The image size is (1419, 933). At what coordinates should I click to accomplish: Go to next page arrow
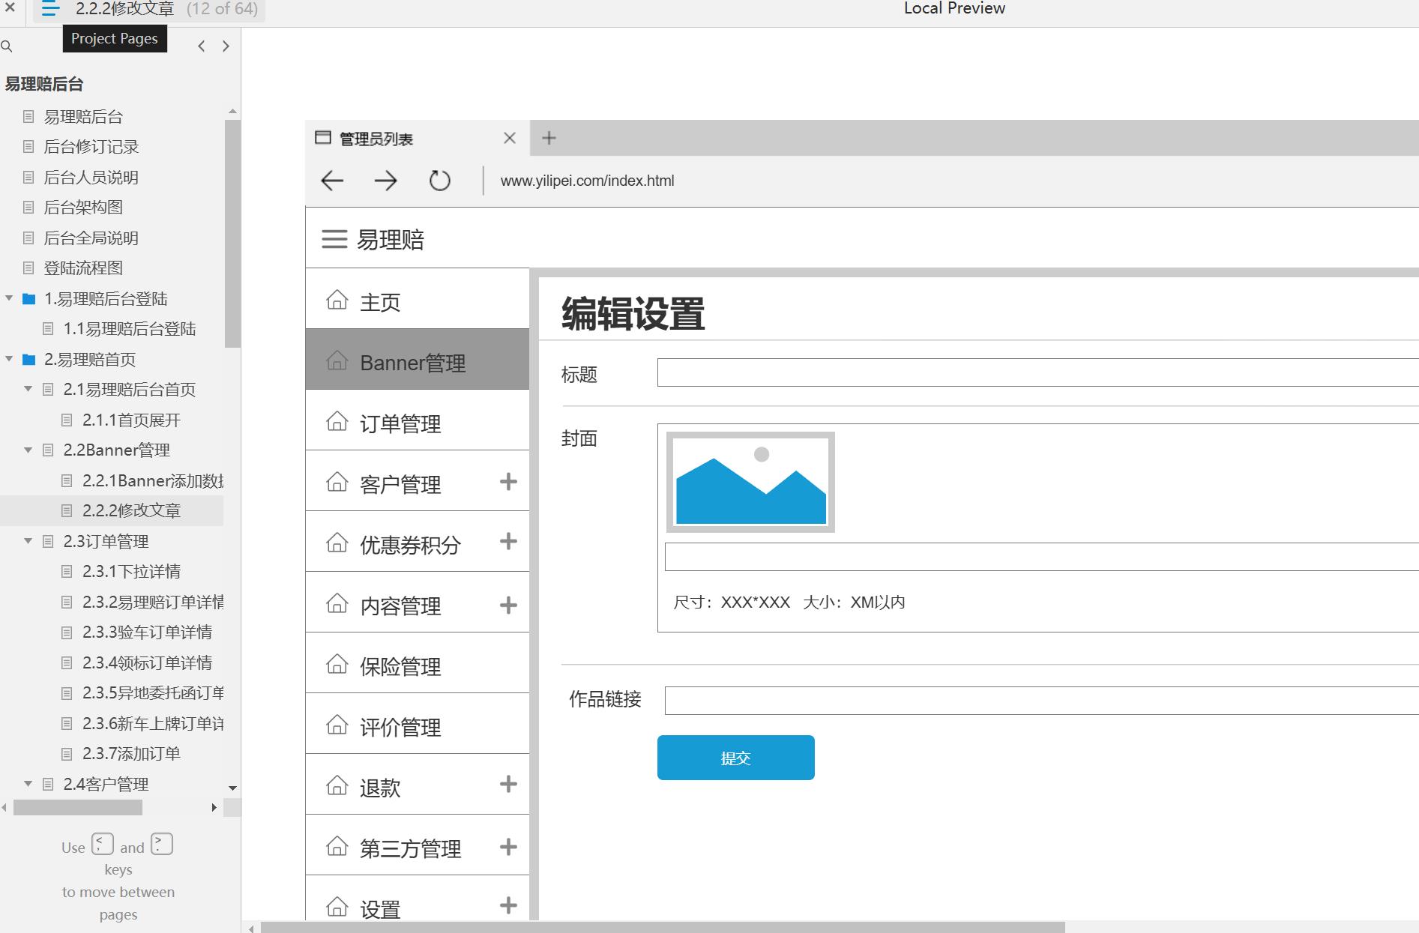(x=226, y=46)
